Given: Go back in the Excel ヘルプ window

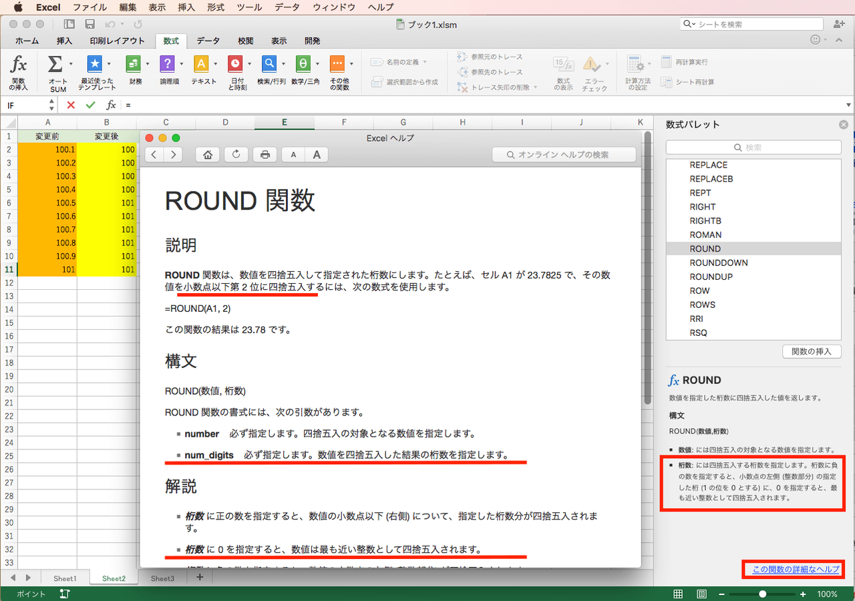Looking at the screenshot, I should (154, 155).
